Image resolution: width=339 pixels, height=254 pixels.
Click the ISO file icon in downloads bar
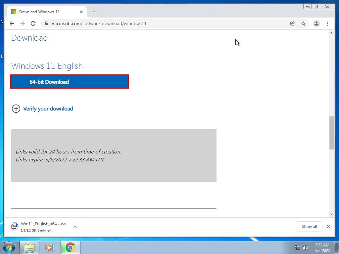(x=14, y=226)
